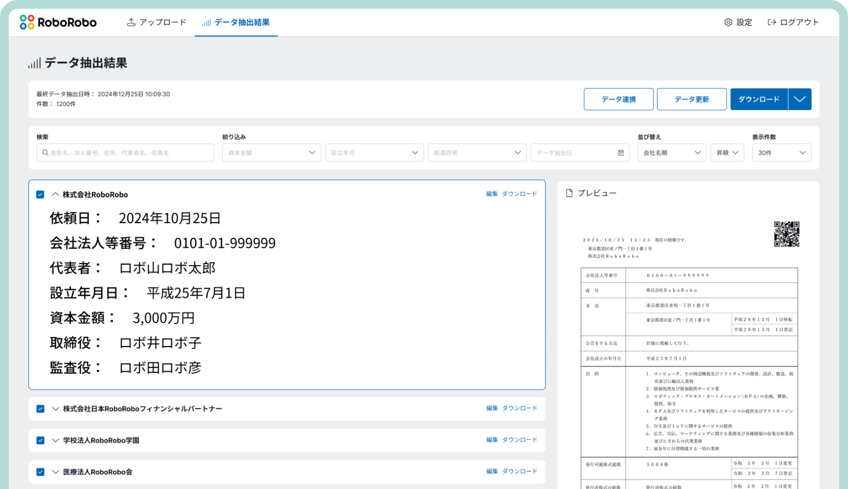Open the 30件 display count dropdown
Screen dimensions: 848x489
coord(782,153)
